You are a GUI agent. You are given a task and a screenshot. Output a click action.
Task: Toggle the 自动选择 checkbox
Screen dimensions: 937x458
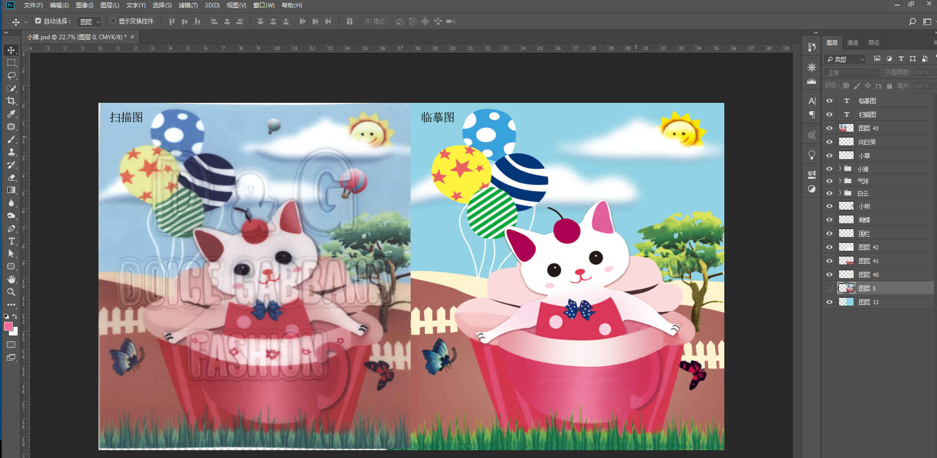pos(38,21)
